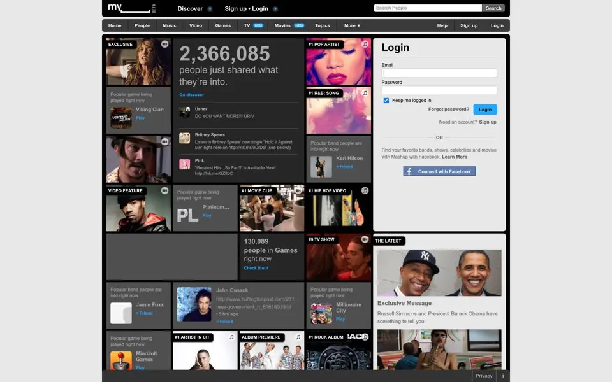
Task: Click Britney Spears profile avatar
Action: [x=185, y=138]
